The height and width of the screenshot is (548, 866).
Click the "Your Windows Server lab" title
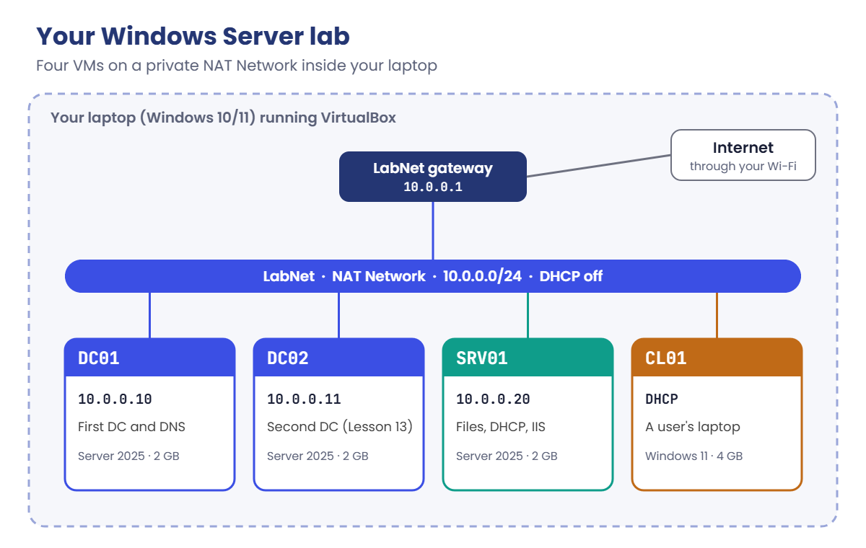[x=193, y=35]
